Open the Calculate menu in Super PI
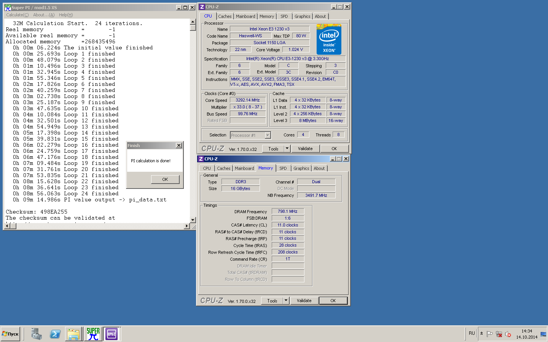548x342 pixels. [17, 15]
